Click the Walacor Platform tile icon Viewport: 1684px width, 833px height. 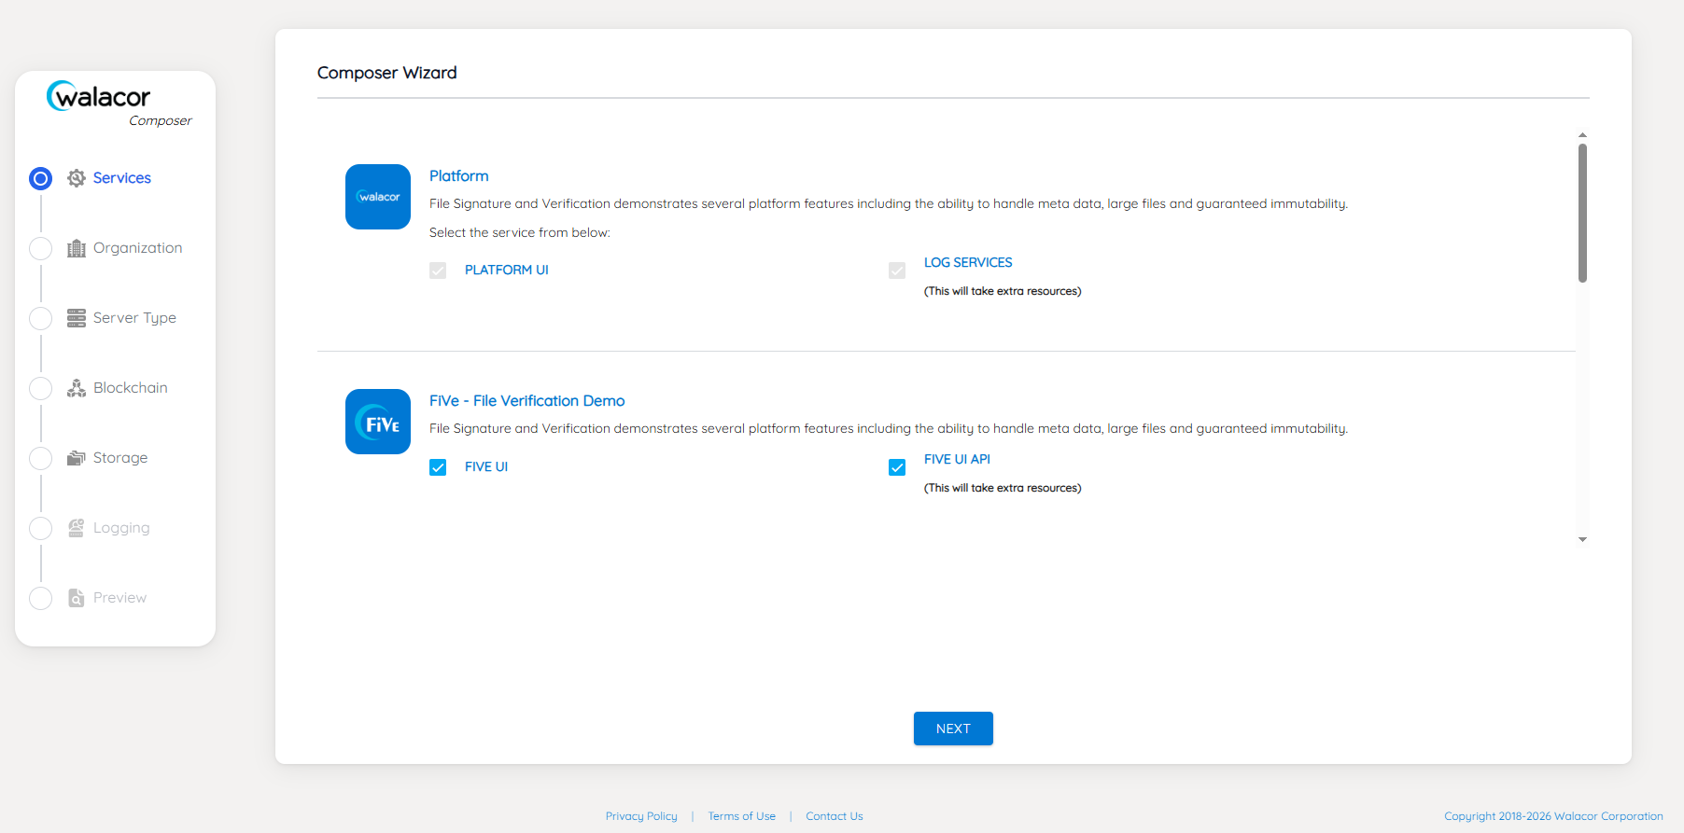tap(378, 197)
